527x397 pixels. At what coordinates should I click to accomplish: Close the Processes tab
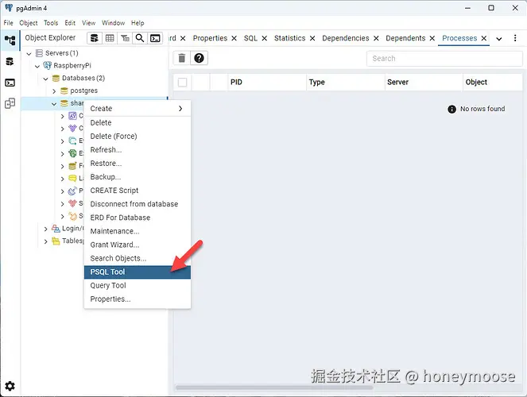pyautogui.click(x=484, y=38)
